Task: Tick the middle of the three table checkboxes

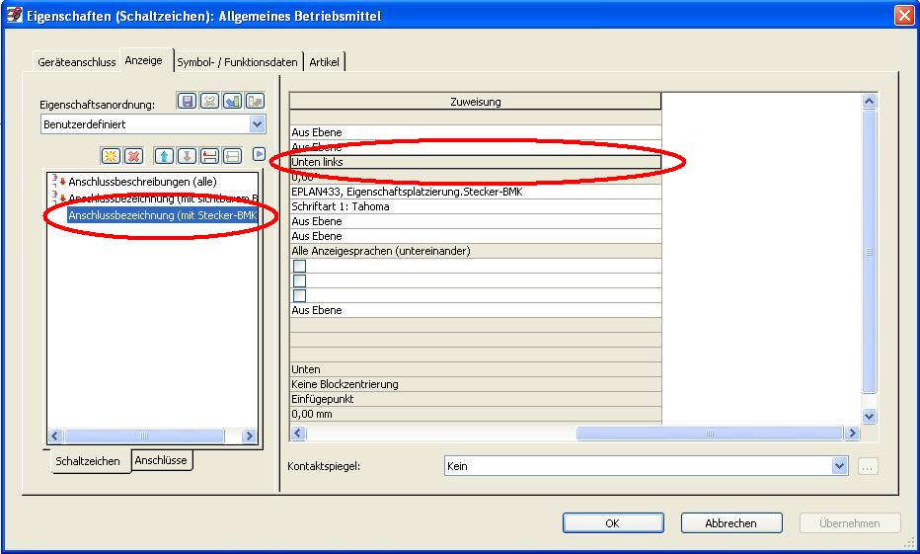Action: (299, 280)
